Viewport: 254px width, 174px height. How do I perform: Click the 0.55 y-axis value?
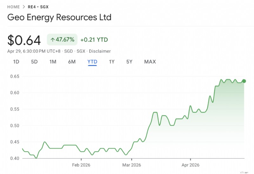coord(15,109)
